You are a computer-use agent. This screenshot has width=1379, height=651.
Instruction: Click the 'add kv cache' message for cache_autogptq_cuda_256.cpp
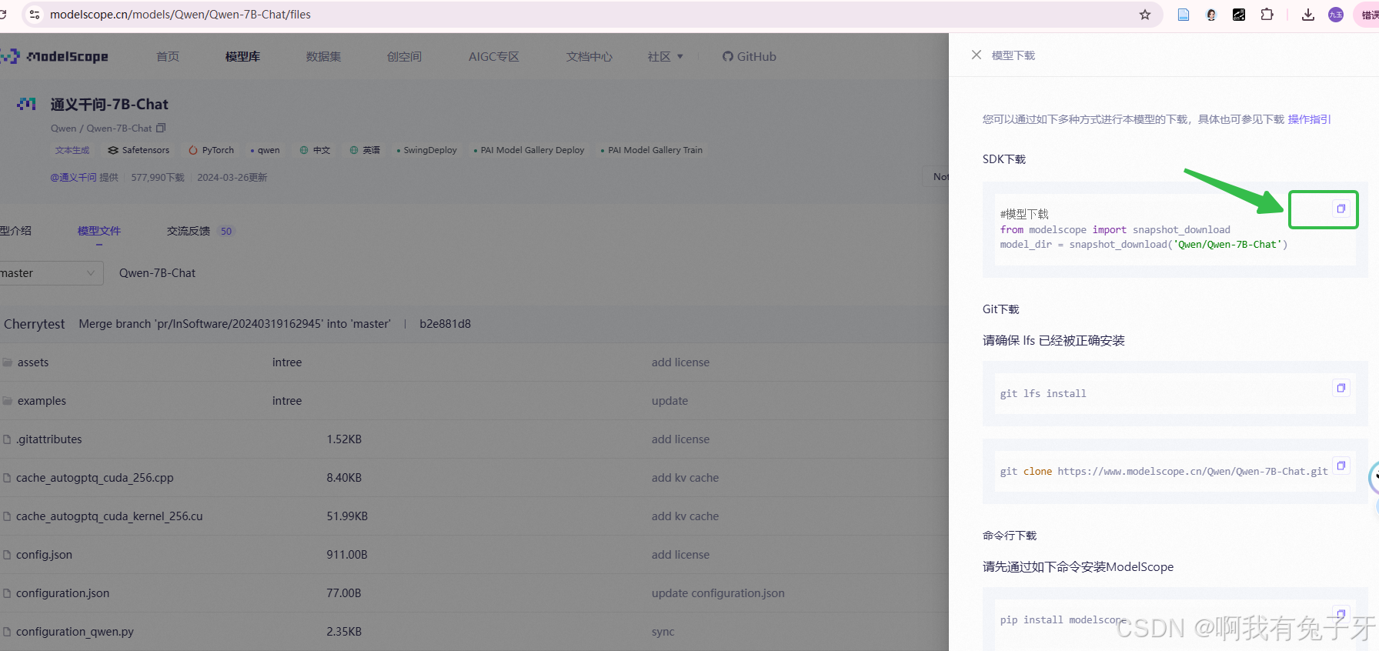point(685,478)
